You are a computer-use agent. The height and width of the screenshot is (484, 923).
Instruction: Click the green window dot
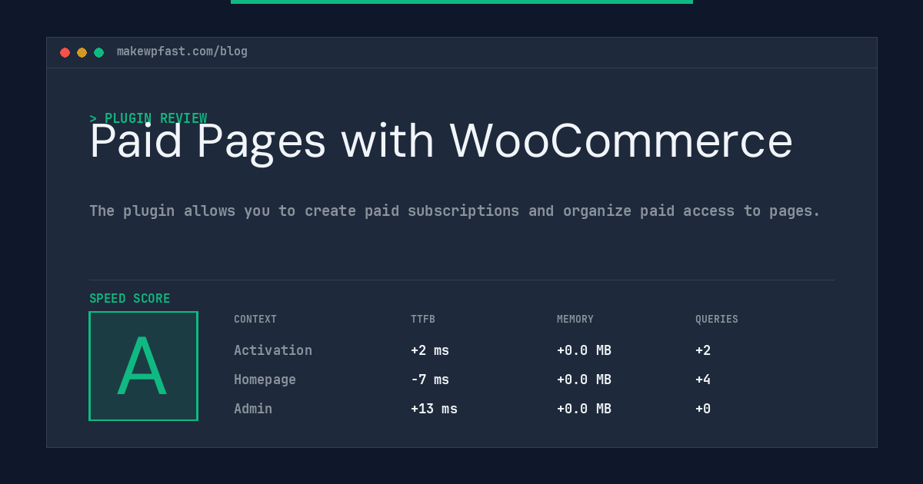(x=98, y=52)
